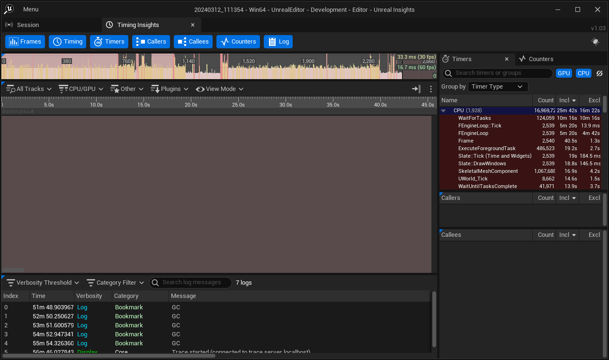The image size is (609, 360).
Task: Click the Search timers or groups field
Action: pos(502,73)
